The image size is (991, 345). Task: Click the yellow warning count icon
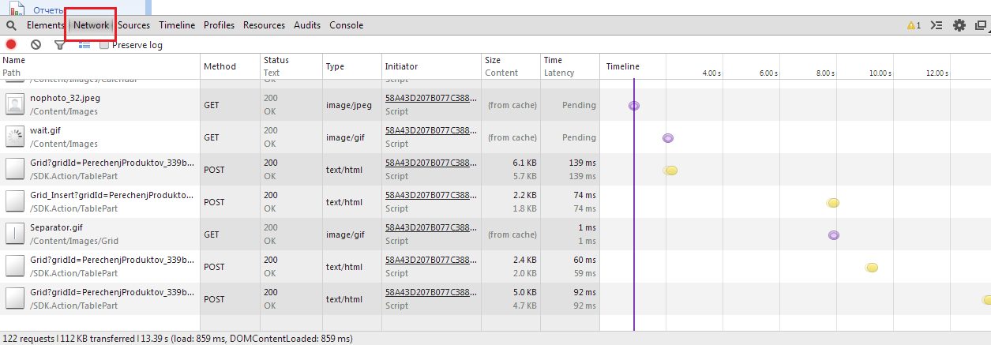pyautogui.click(x=913, y=25)
